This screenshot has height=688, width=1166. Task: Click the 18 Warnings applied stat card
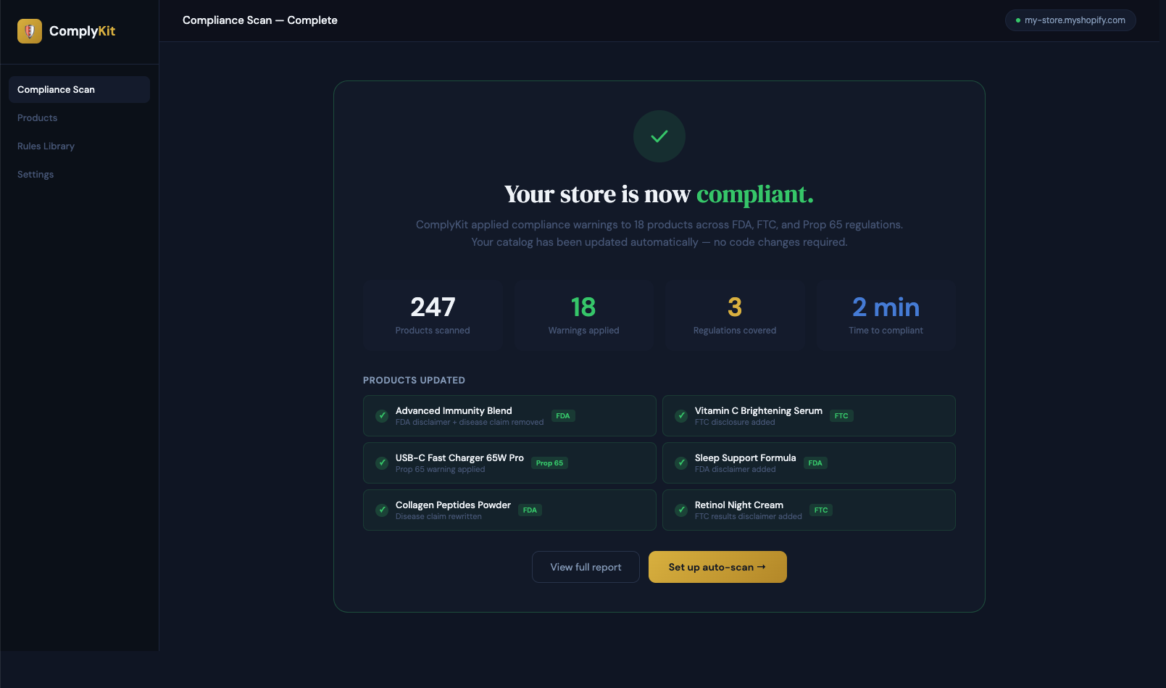(x=583, y=315)
